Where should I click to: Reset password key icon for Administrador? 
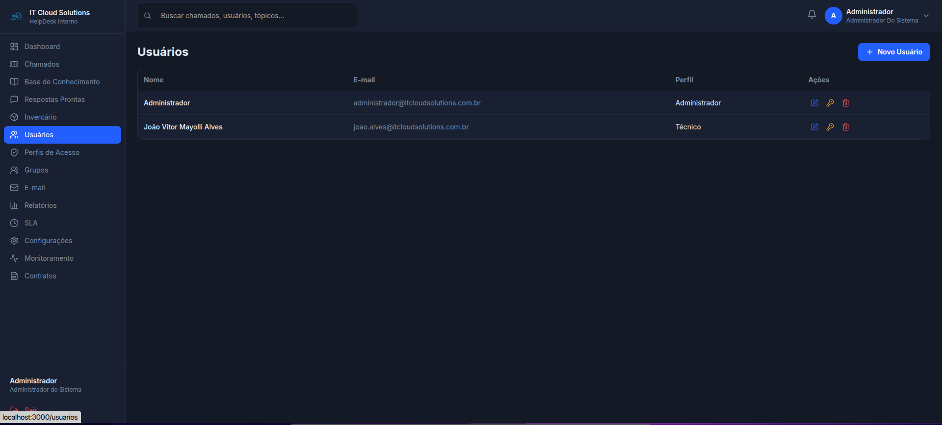[830, 103]
